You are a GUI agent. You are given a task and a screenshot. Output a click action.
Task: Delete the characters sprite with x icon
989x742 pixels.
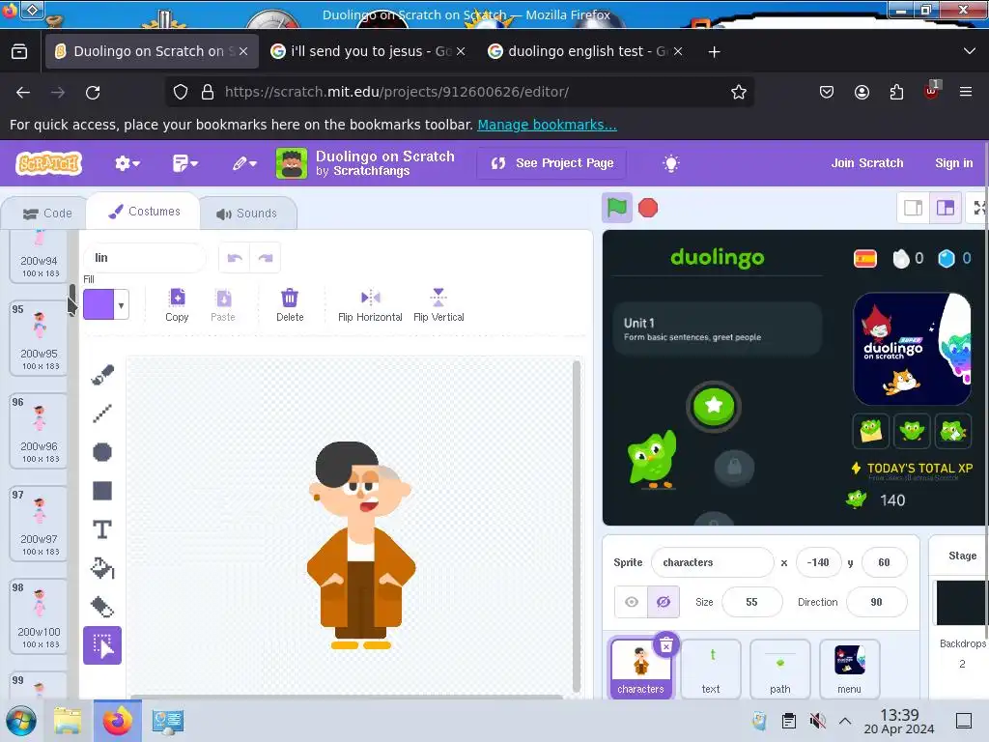tap(666, 644)
